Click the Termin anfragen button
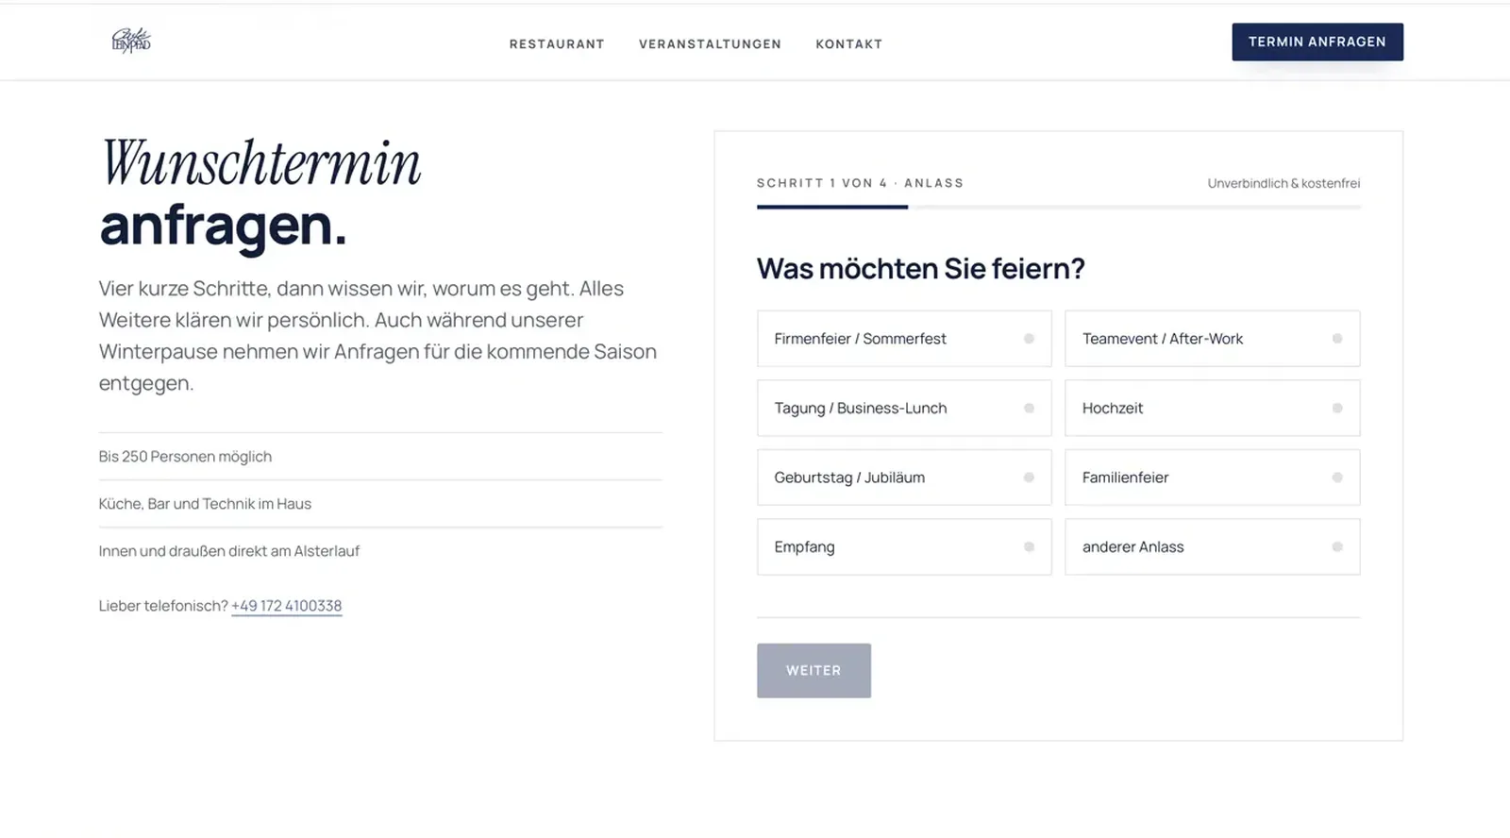 tap(1317, 42)
